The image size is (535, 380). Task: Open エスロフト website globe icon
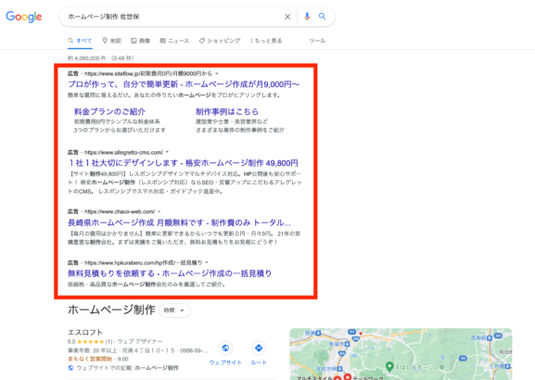[x=225, y=348]
